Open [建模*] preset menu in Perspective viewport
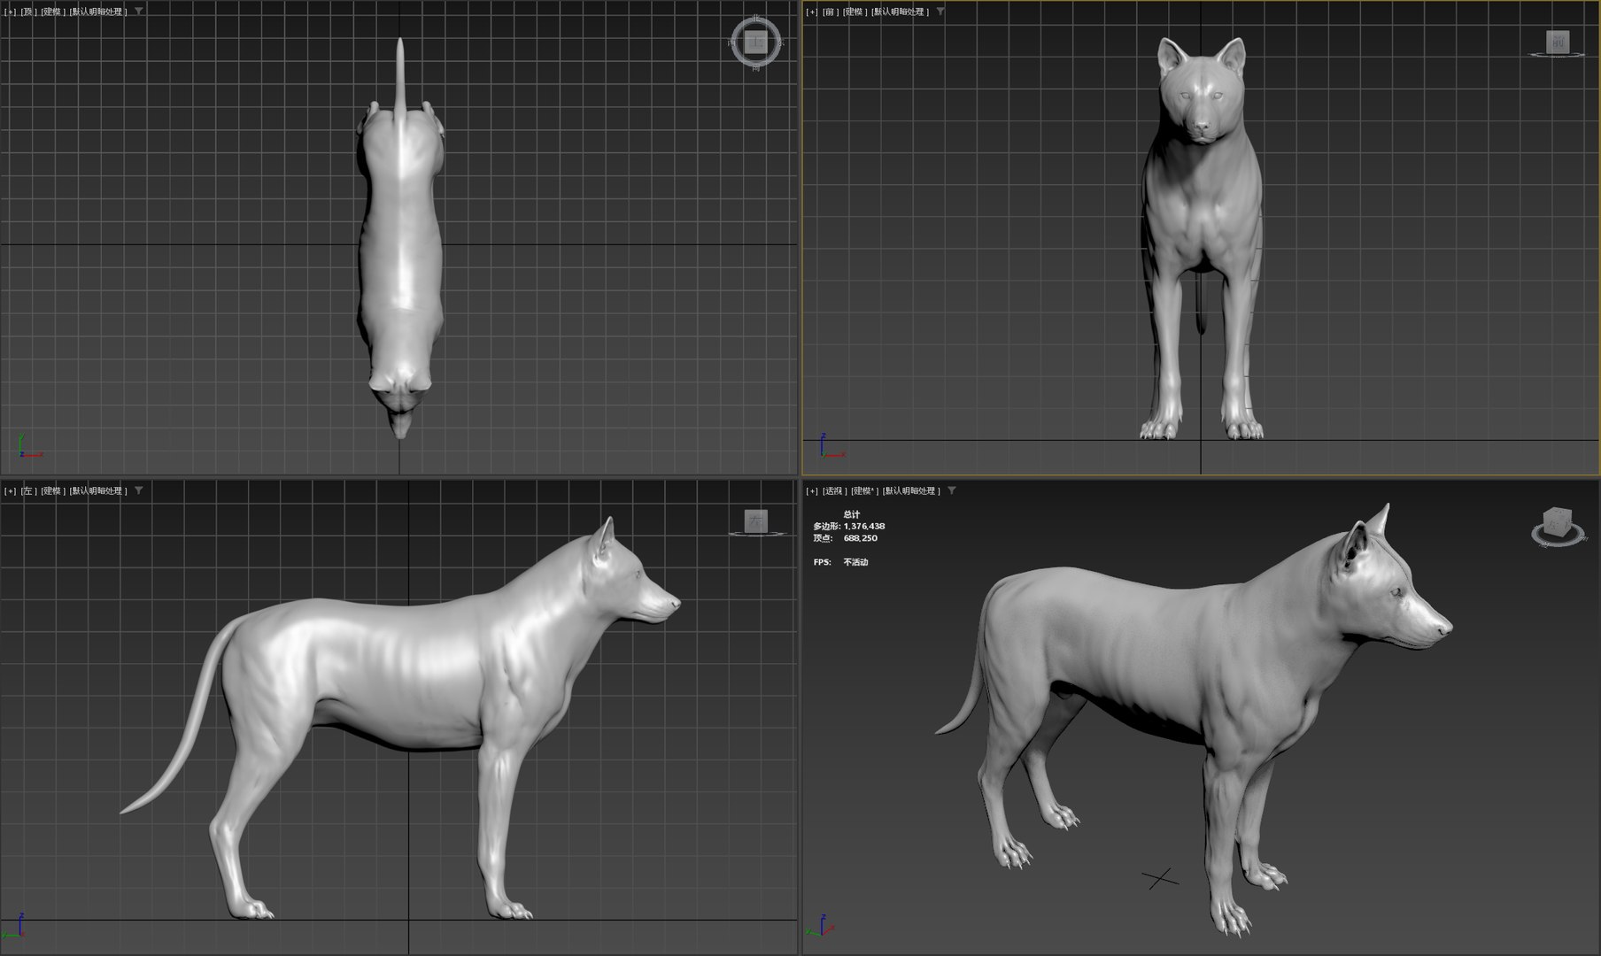1601x956 pixels. 865,490
